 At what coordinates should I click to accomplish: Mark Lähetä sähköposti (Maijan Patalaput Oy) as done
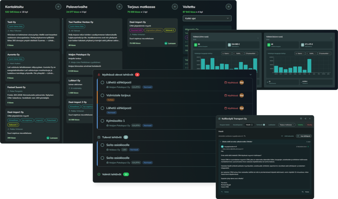[102, 83]
